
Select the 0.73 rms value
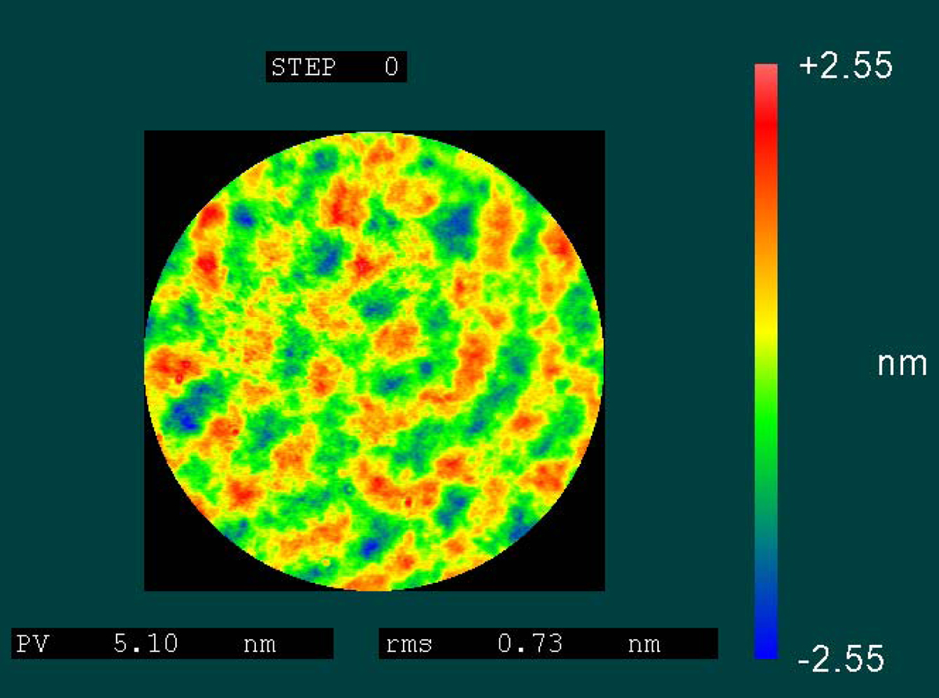click(530, 644)
